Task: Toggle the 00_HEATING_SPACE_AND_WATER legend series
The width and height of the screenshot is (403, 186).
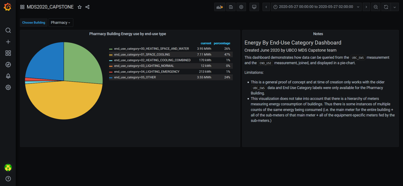Action: (151, 49)
